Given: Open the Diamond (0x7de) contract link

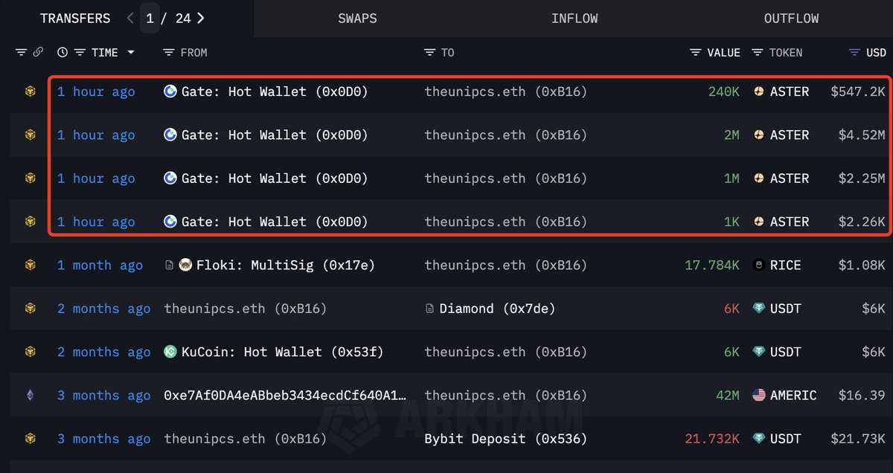Looking at the screenshot, I should (497, 309).
